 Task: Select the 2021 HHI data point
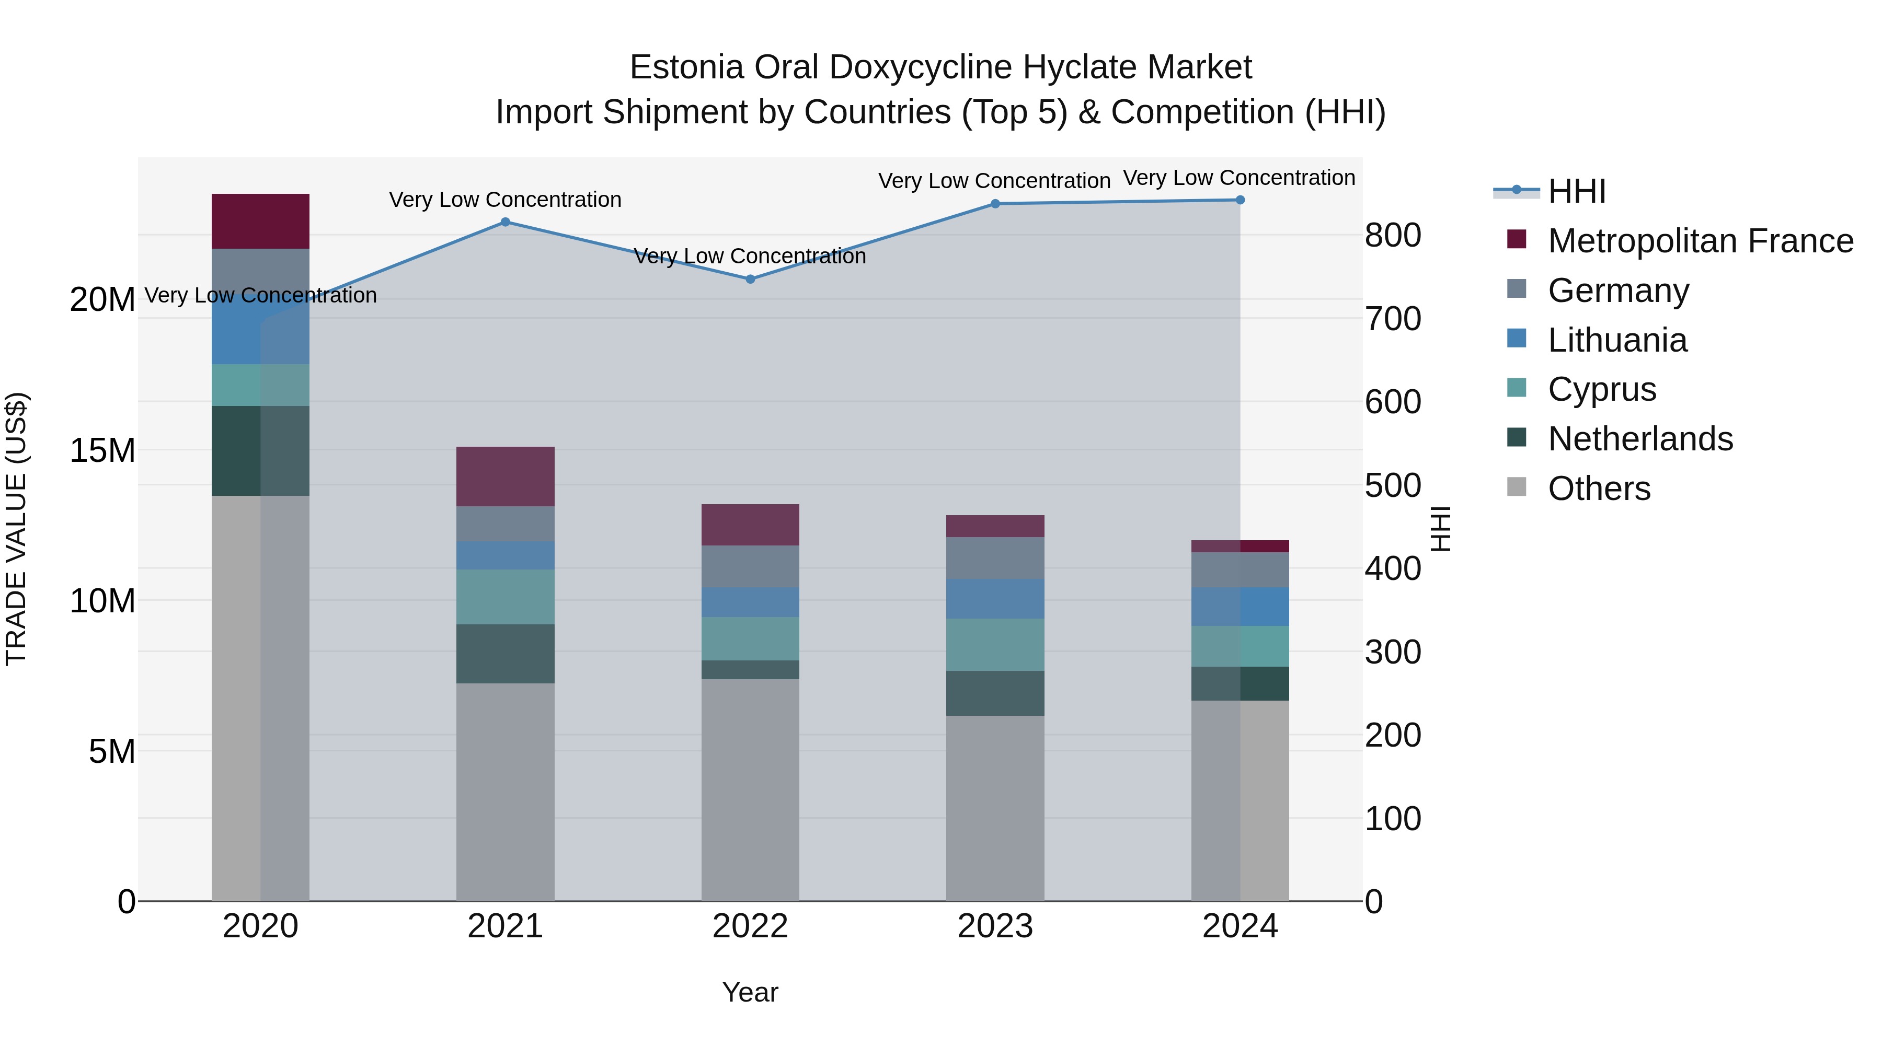(506, 222)
